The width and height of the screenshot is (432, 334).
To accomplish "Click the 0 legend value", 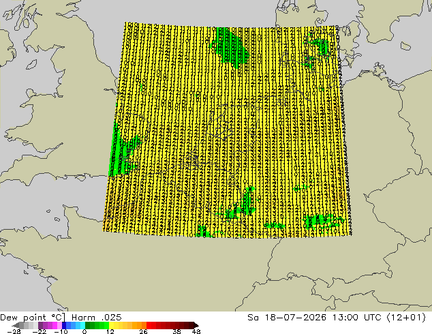I will 84,331.
